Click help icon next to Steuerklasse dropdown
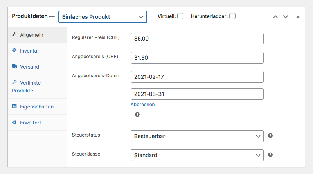 pos(270,155)
